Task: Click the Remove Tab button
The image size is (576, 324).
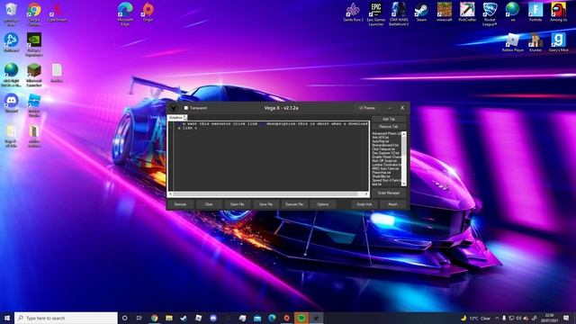Action: (389, 126)
